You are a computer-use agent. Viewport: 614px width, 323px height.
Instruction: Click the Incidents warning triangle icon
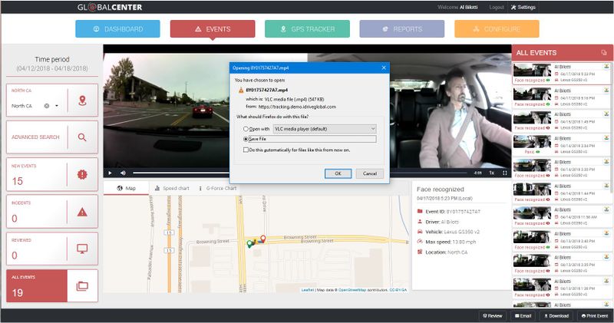tap(83, 211)
